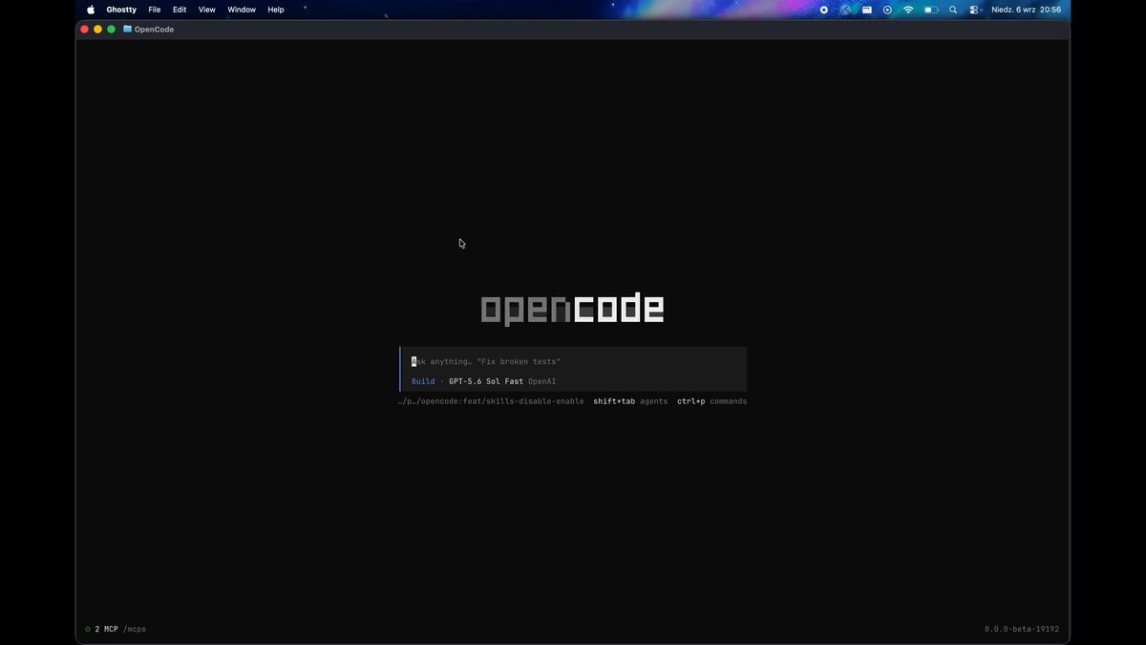1146x645 pixels.
Task: Open Spotlight search magnifier icon
Action: pos(953,10)
